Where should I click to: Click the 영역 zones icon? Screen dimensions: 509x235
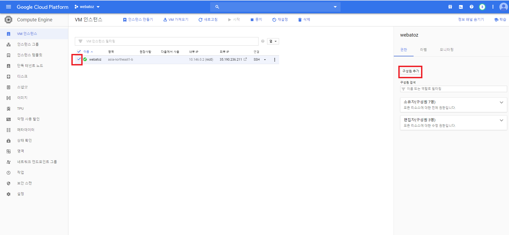click(9, 151)
